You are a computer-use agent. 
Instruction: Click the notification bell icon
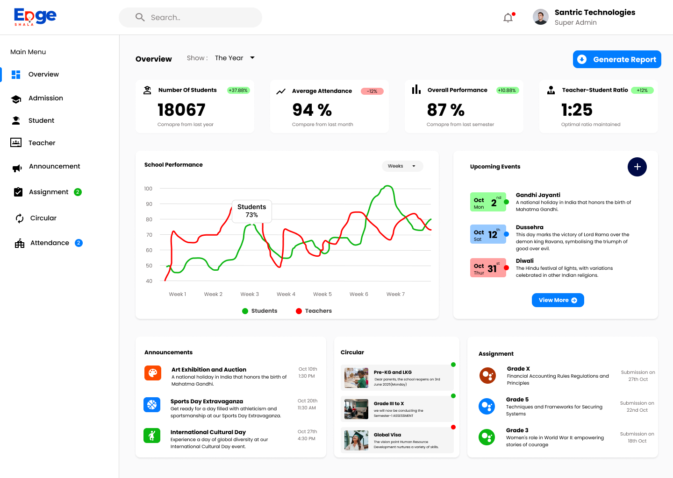508,18
